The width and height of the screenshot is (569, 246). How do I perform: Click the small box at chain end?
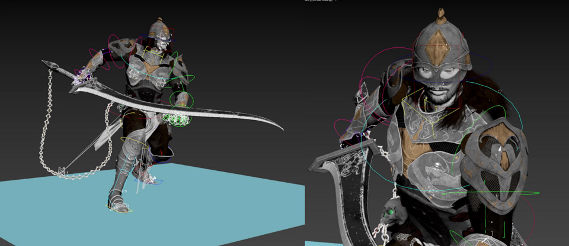click(62, 171)
